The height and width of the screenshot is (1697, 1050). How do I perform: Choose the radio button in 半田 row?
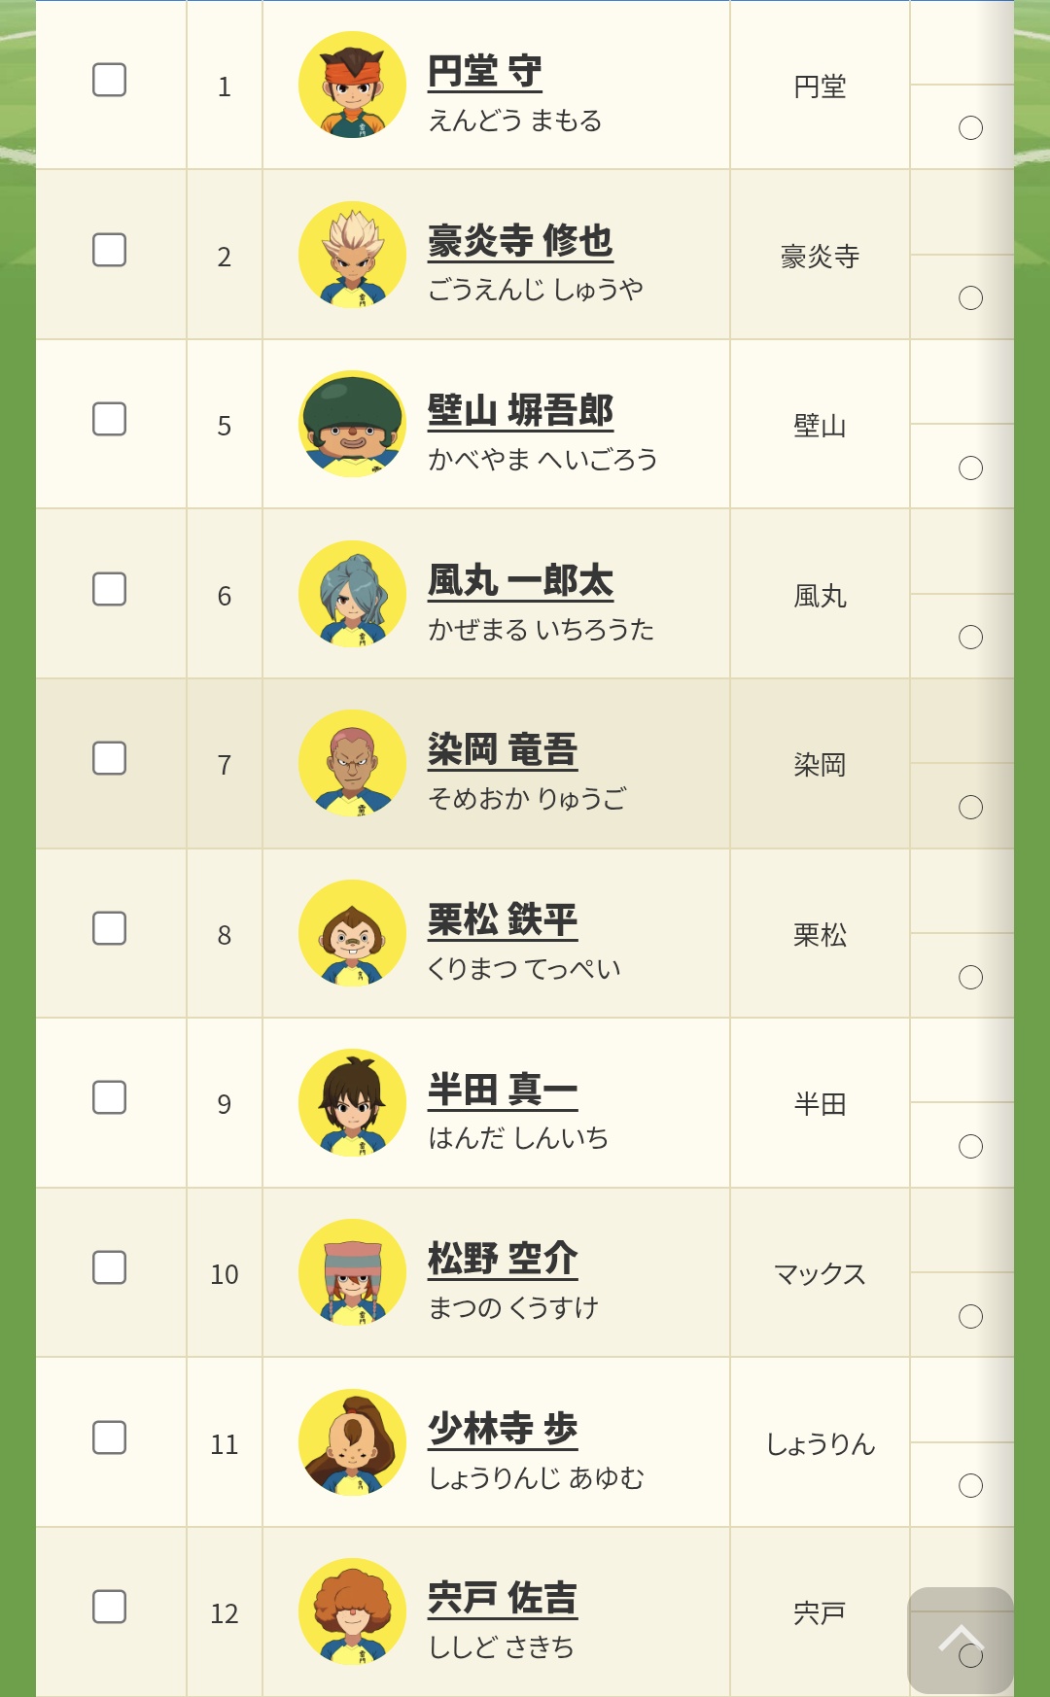click(970, 1147)
